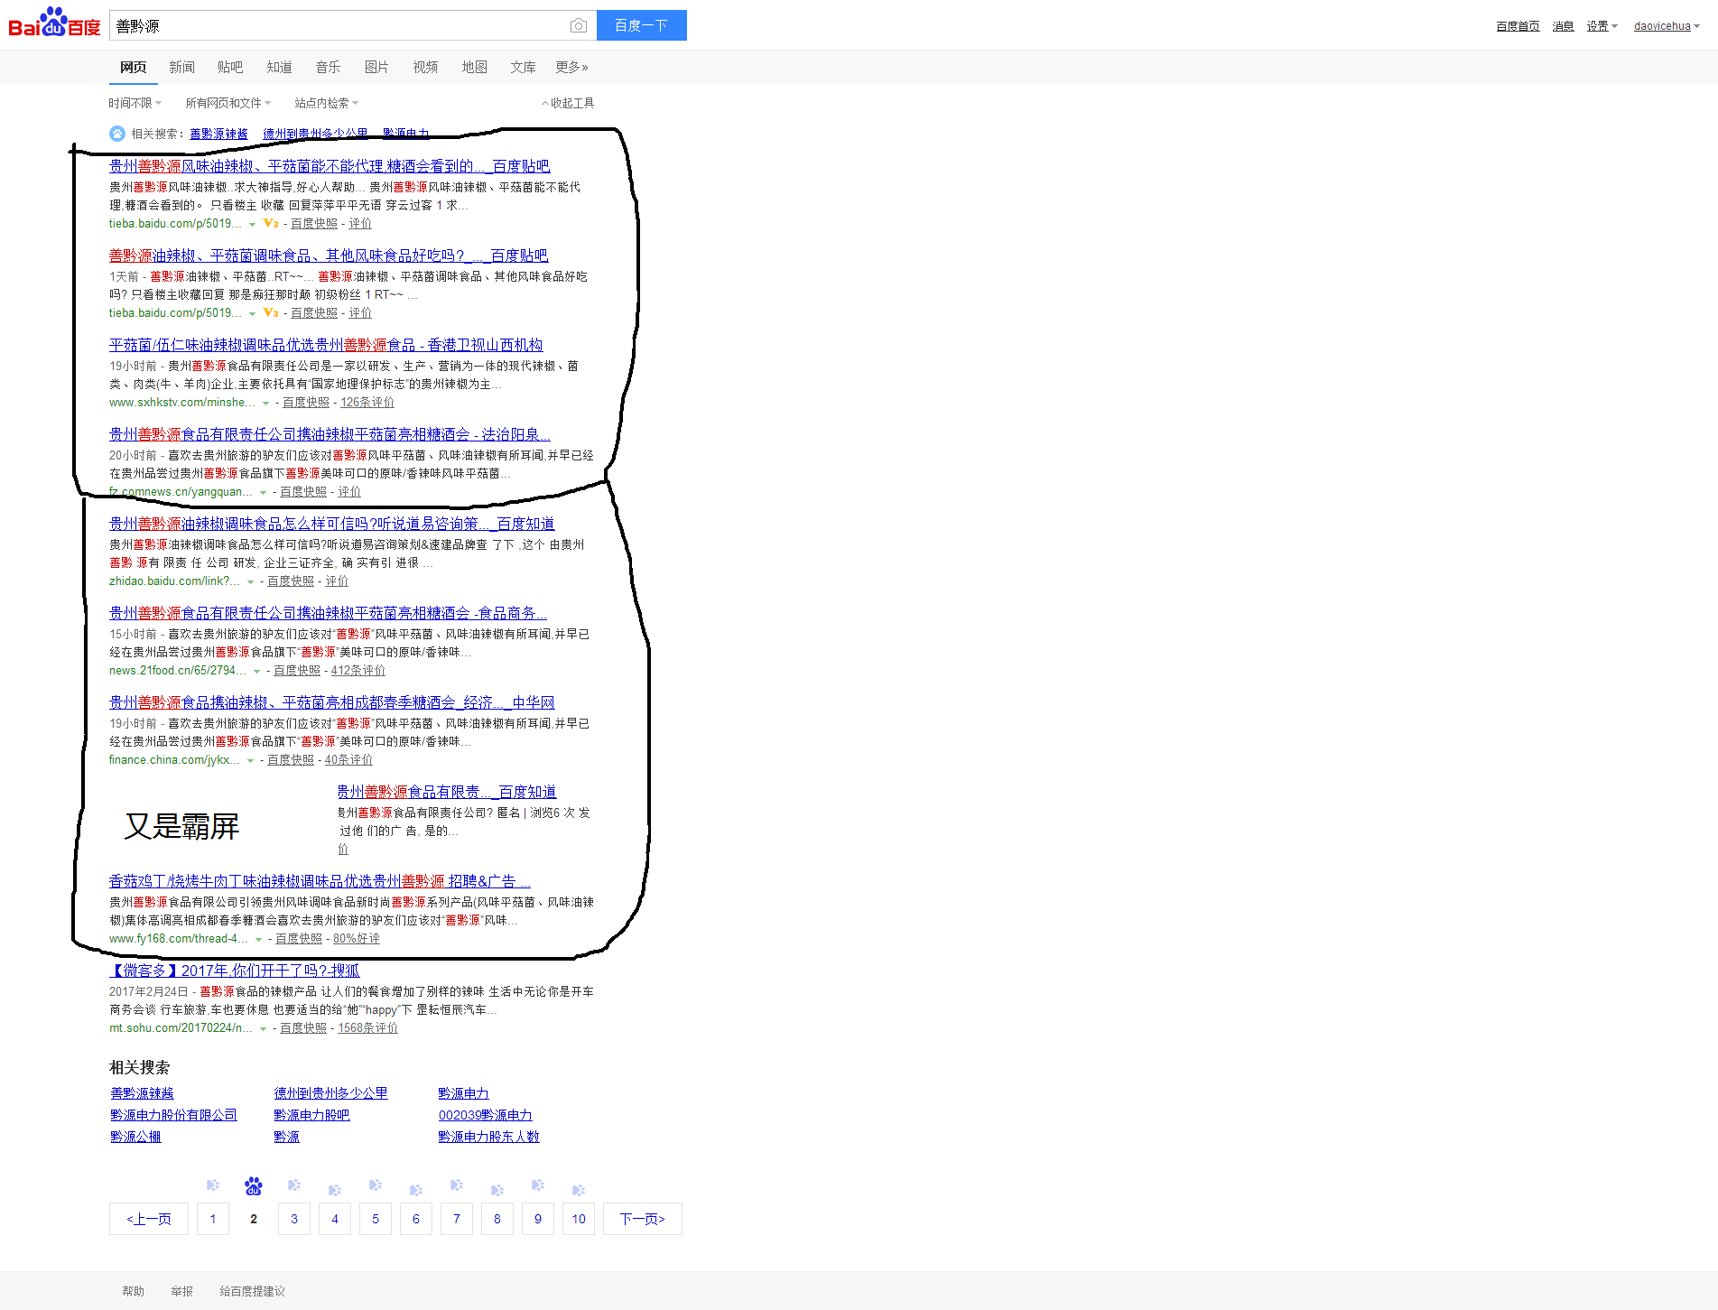
Task: Expand arrow next to tieba.baidu.com first result
Action: pyautogui.click(x=252, y=224)
